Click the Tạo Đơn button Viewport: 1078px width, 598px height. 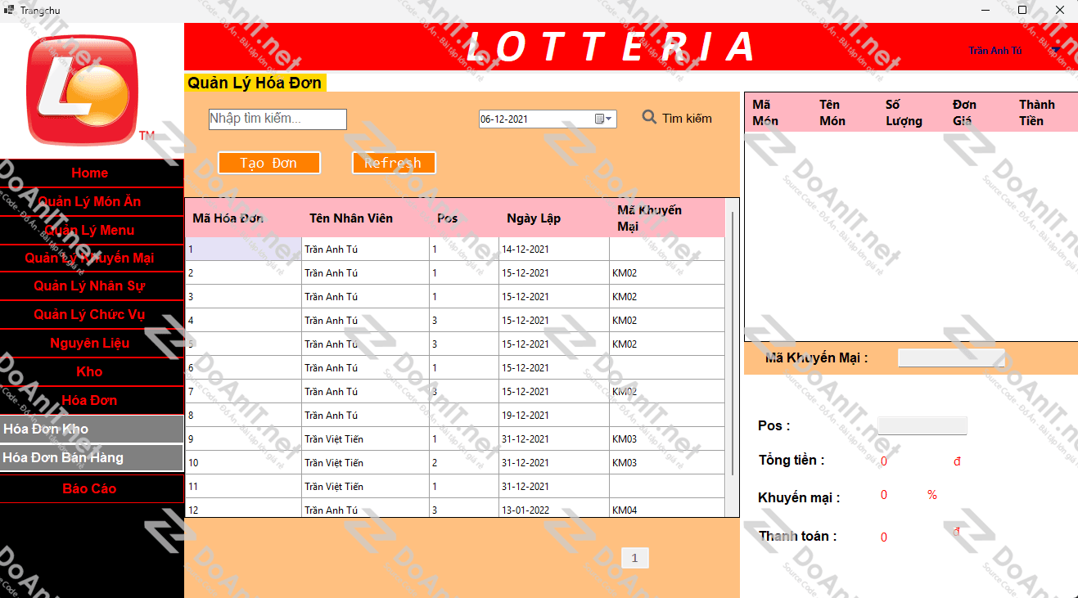[269, 163]
